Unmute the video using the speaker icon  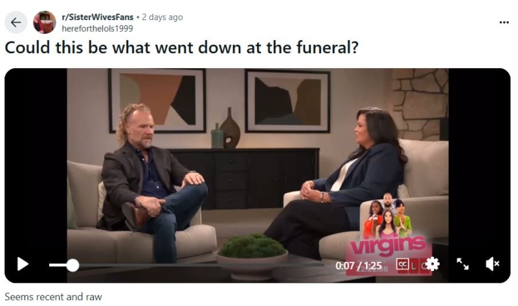492,264
